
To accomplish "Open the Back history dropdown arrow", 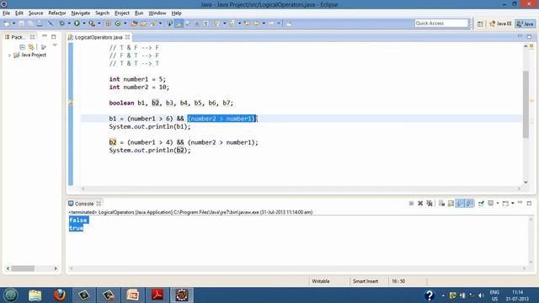I will click(x=264, y=24).
